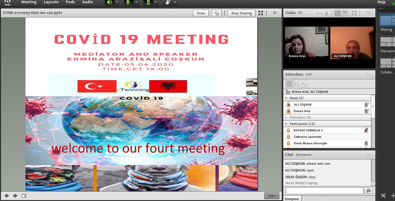This screenshot has width=395, height=201.
Task: Select the pointer tool next to Draw
Action: point(216,13)
